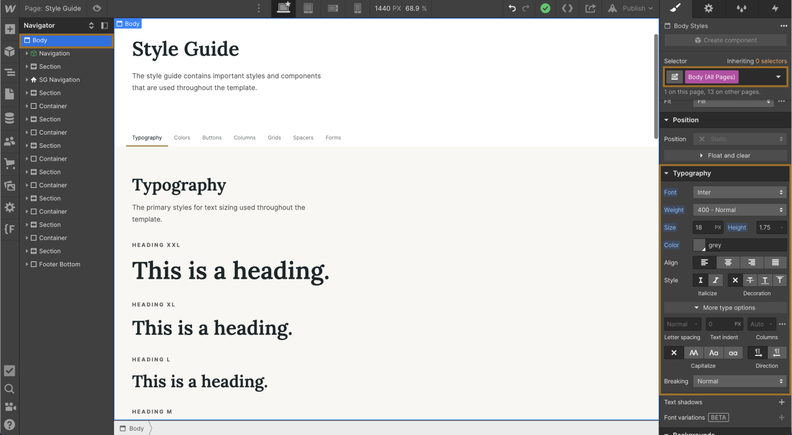Open the Components cube panel

tap(9, 51)
